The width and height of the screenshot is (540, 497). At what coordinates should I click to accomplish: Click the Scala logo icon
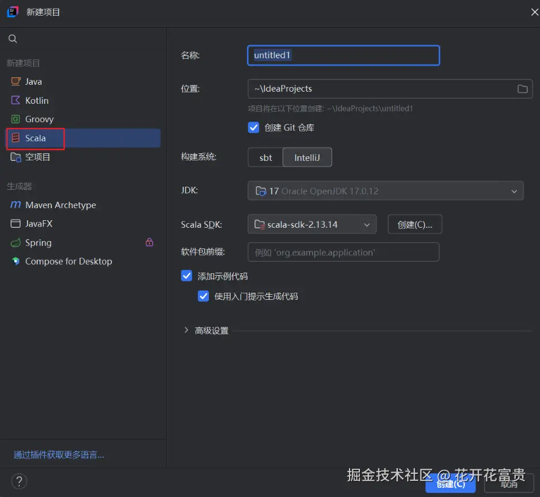(x=16, y=138)
